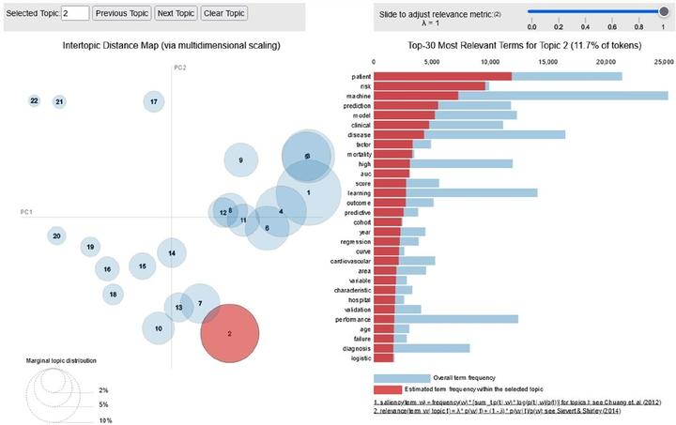Open the Chuang et al. saliency reference link
Screen dimensions: 676x425
click(517, 402)
